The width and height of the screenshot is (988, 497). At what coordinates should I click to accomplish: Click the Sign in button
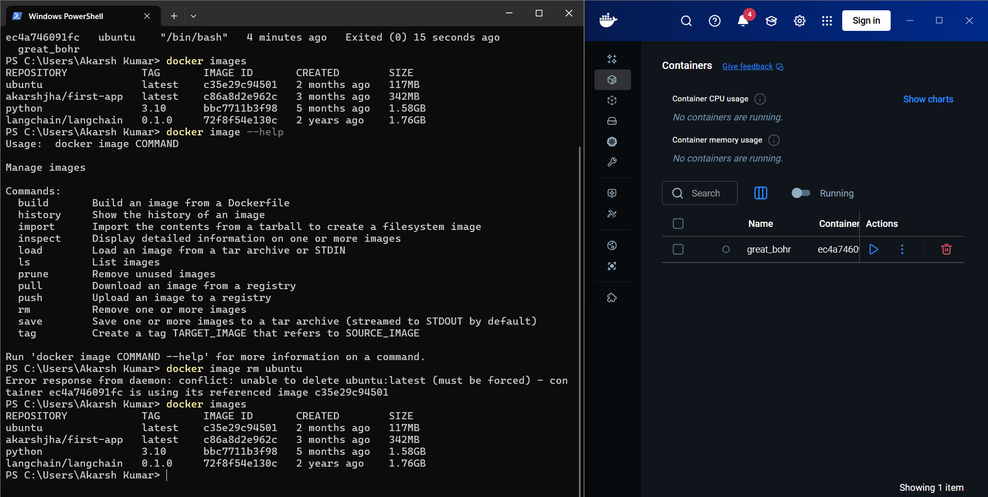pyautogui.click(x=866, y=21)
